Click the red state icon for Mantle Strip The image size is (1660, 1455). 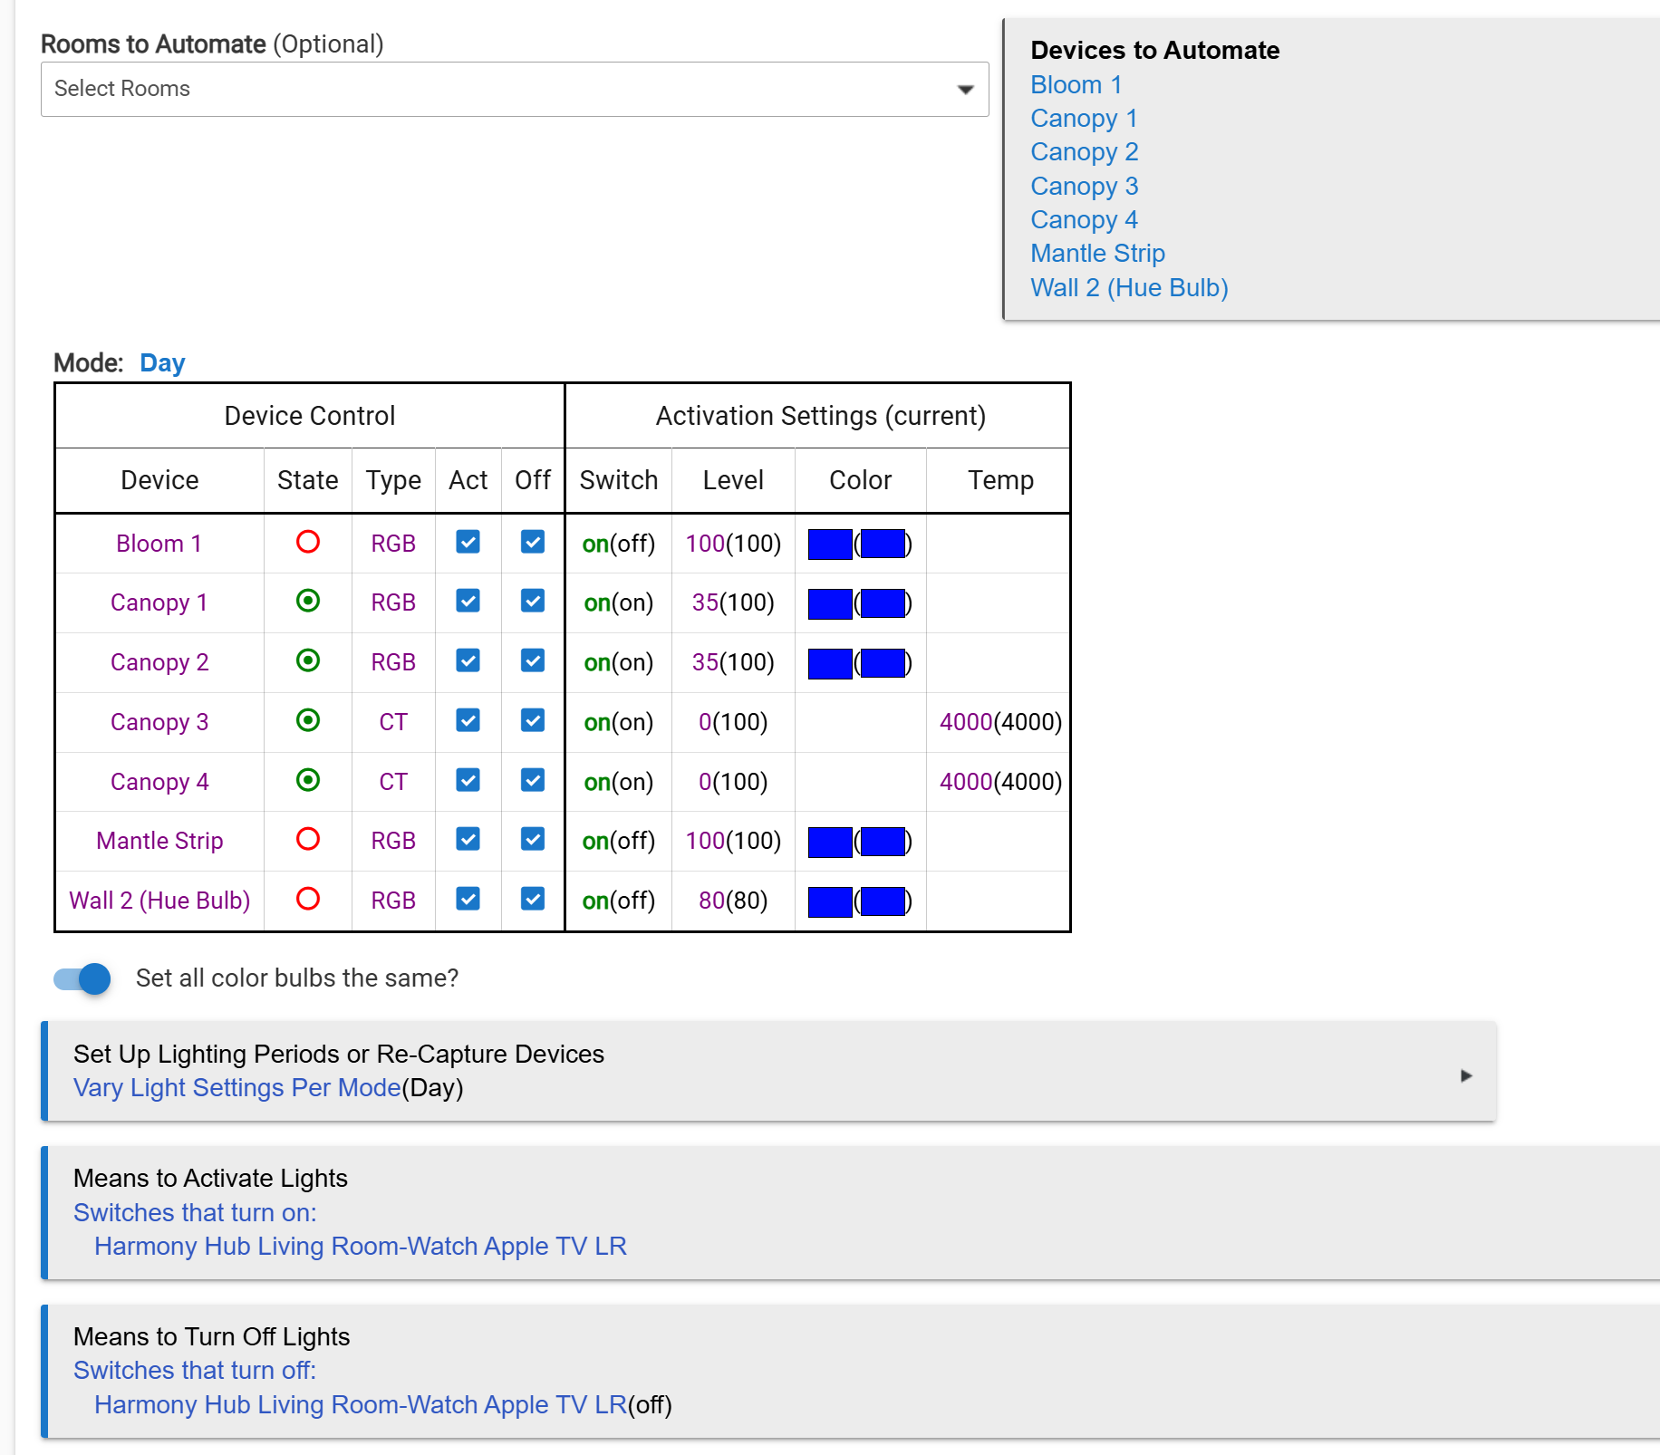click(308, 840)
